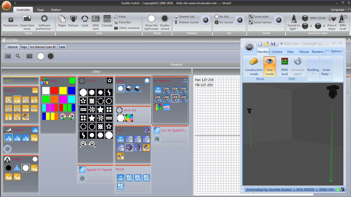Open the quick access arrow beside the Sunlite logo
Screen dimensions: 351x197
pyautogui.click(x=15, y=3)
